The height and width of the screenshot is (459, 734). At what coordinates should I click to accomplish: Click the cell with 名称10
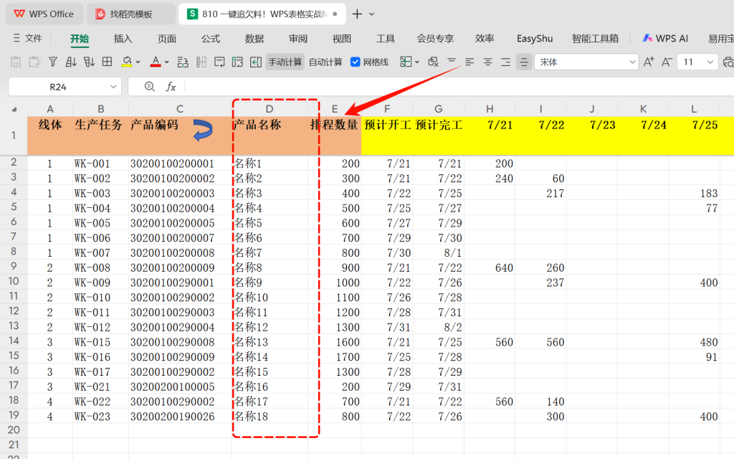(x=270, y=298)
